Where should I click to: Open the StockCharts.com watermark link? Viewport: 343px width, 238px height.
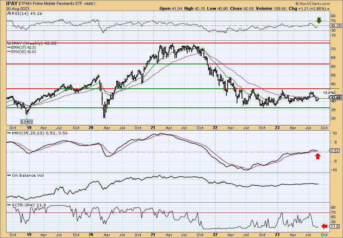coord(313,3)
